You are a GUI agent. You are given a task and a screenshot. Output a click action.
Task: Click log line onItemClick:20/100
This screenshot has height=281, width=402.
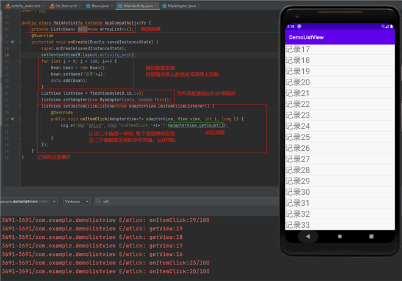coord(106,271)
